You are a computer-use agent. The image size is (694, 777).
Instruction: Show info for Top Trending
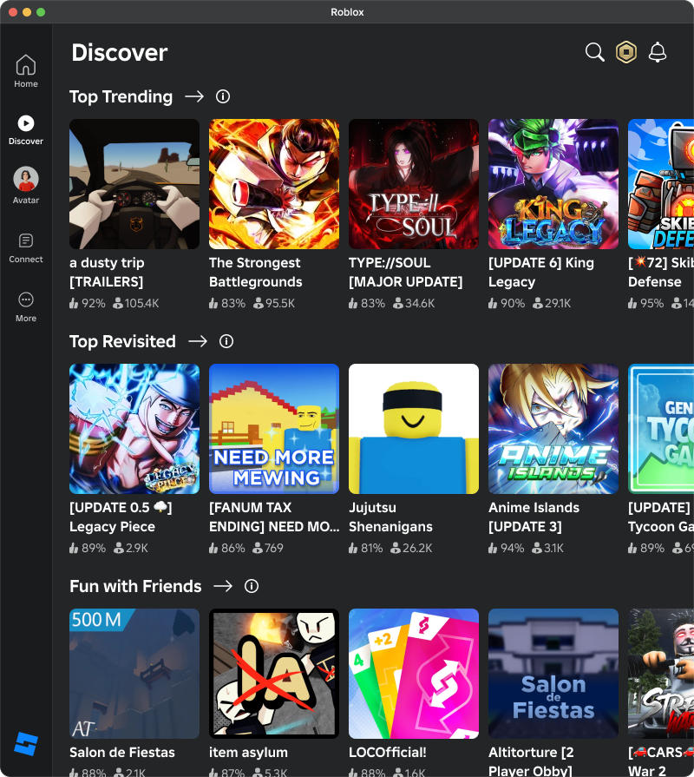(223, 96)
